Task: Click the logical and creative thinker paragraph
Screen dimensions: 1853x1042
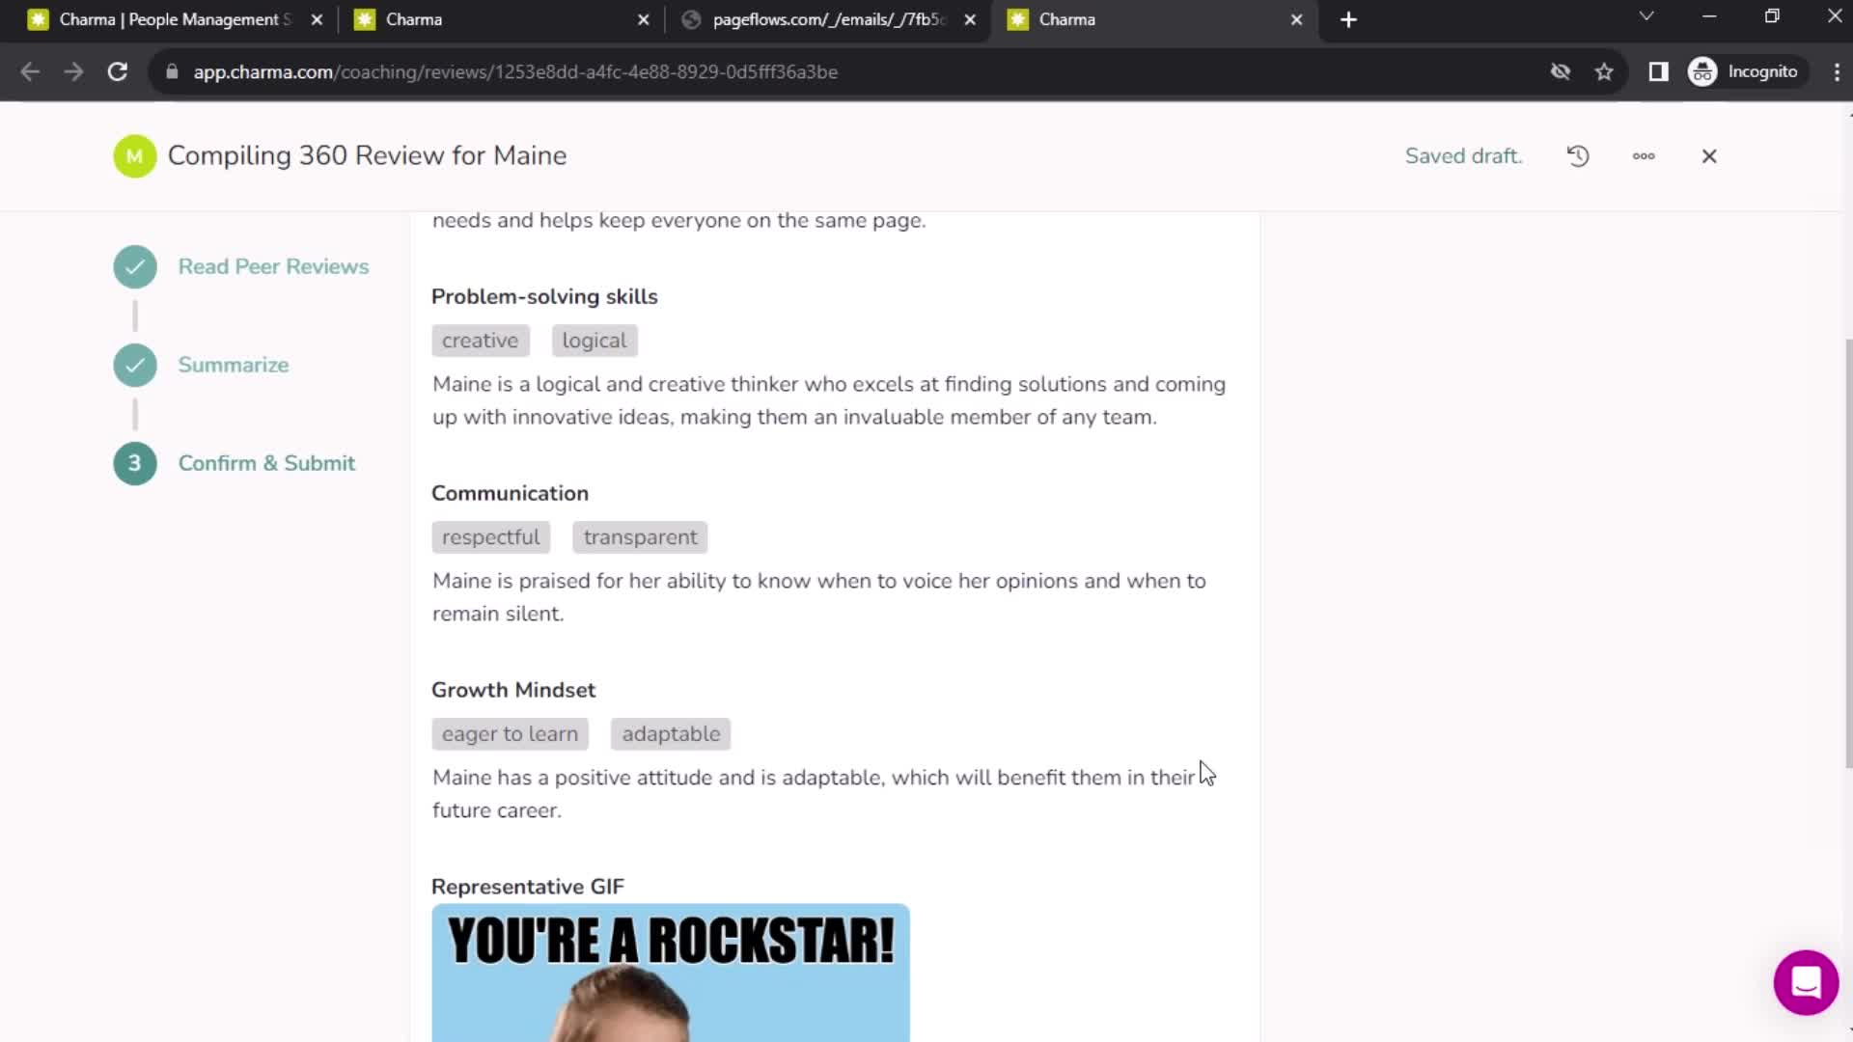Action: coord(829,401)
